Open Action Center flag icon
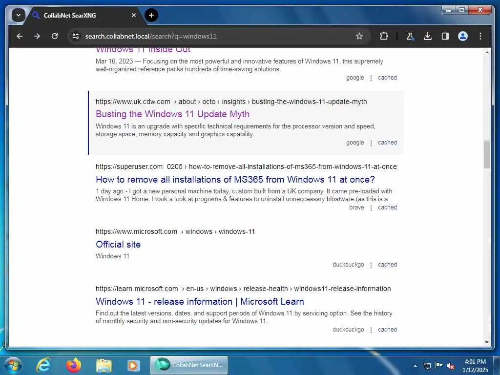This screenshot has width=500, height=375. click(x=439, y=365)
